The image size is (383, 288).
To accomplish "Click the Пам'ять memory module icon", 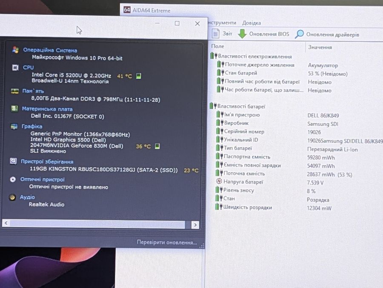I will 14,91.
